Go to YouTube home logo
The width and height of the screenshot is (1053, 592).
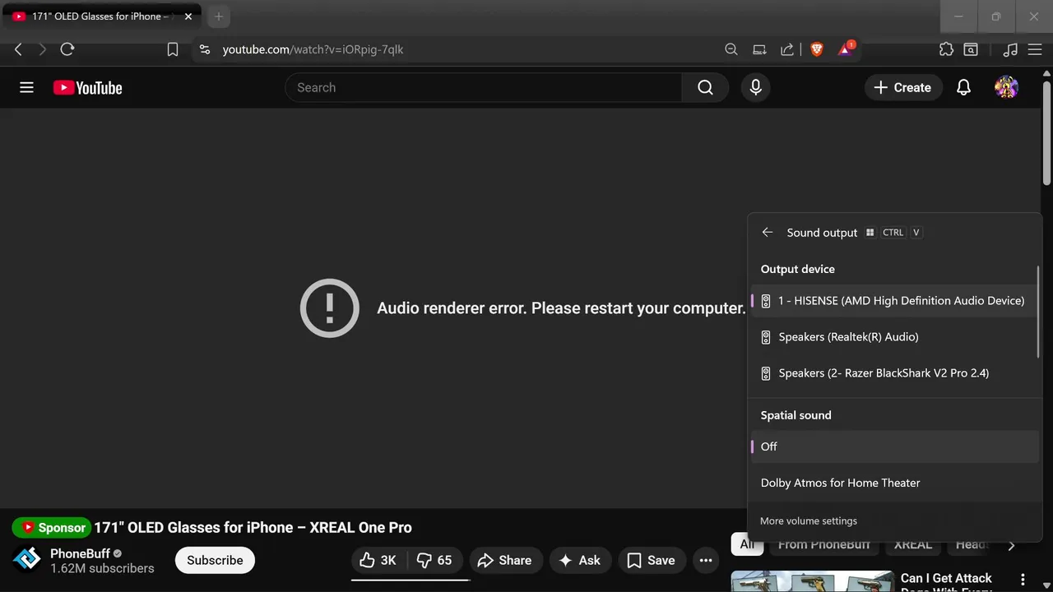pyautogui.click(x=87, y=88)
